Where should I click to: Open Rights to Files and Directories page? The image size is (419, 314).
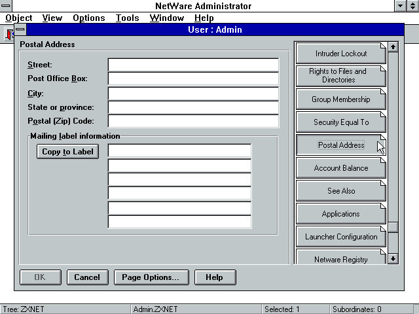coord(340,76)
